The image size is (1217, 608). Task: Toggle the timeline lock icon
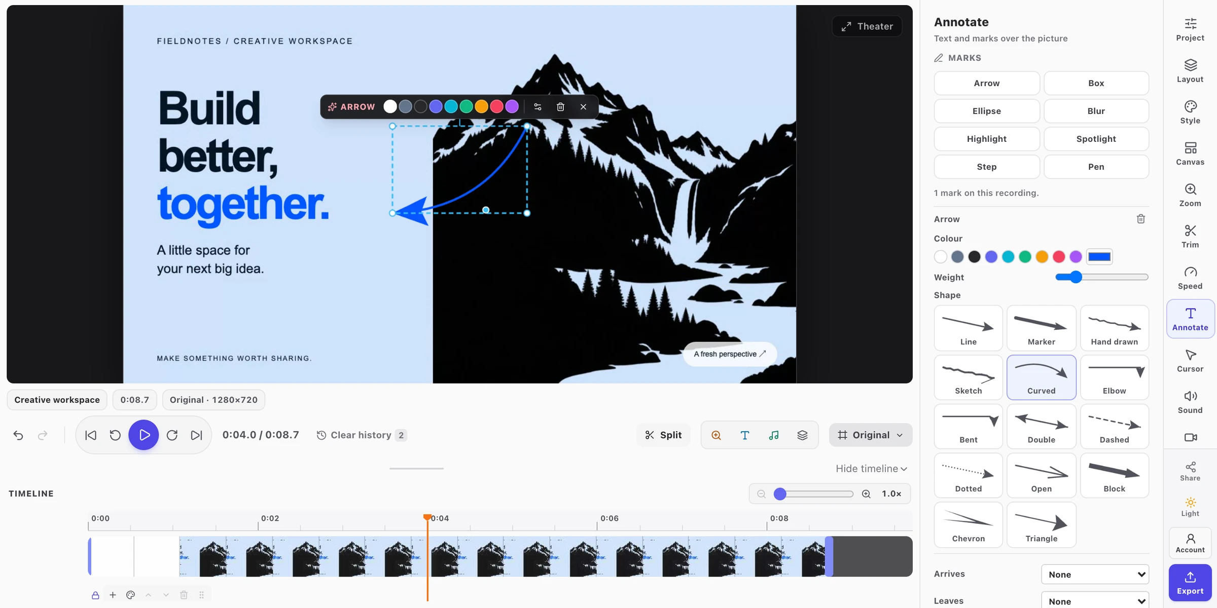(95, 595)
